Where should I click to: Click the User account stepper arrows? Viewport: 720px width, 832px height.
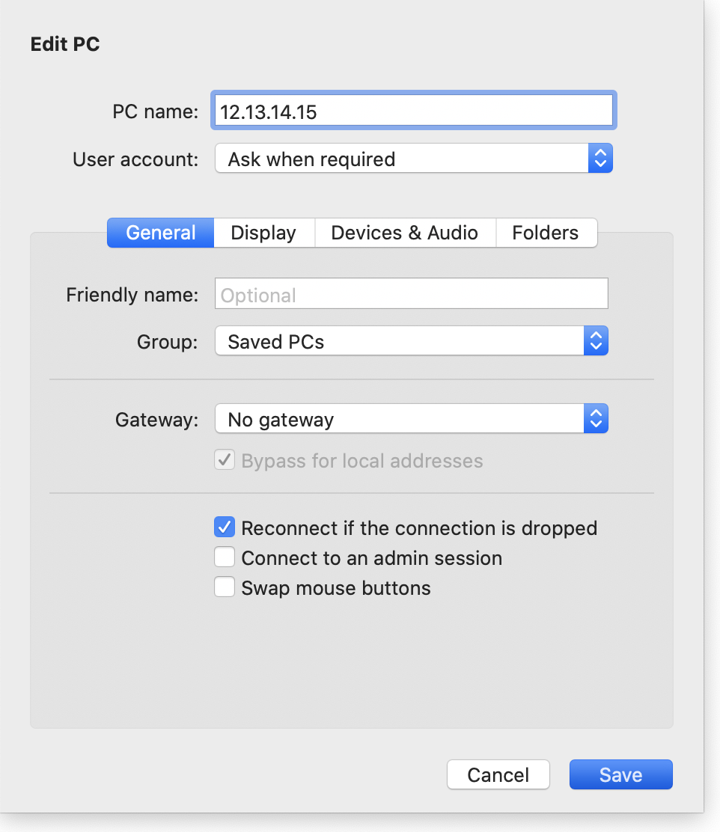pos(601,158)
